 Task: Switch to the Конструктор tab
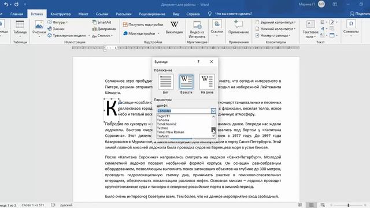61,14
